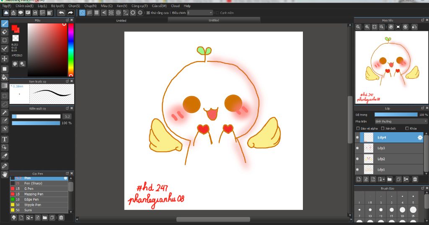Open the Lớp(L) menu
Image resolution: width=429 pixels, height=225 pixels.
(42, 6)
